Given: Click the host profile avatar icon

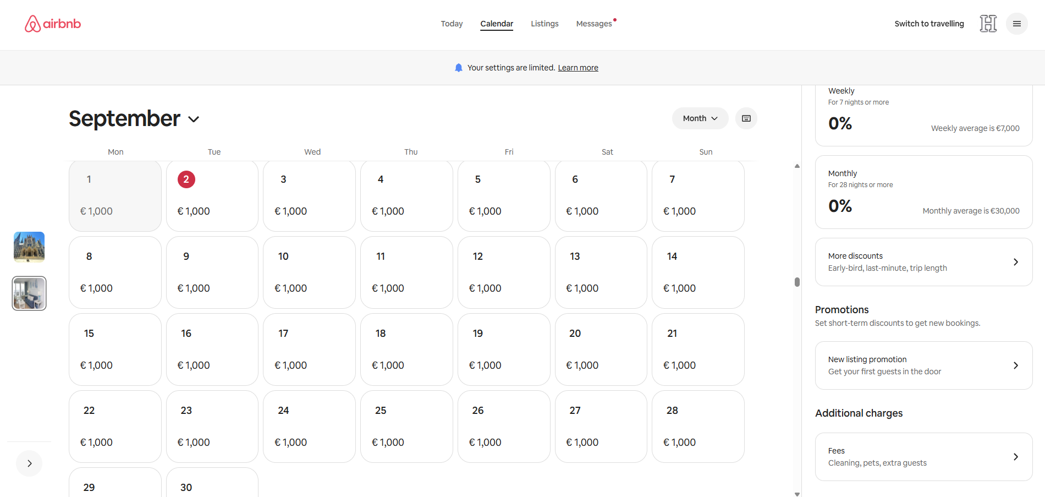Looking at the screenshot, I should pos(988,24).
